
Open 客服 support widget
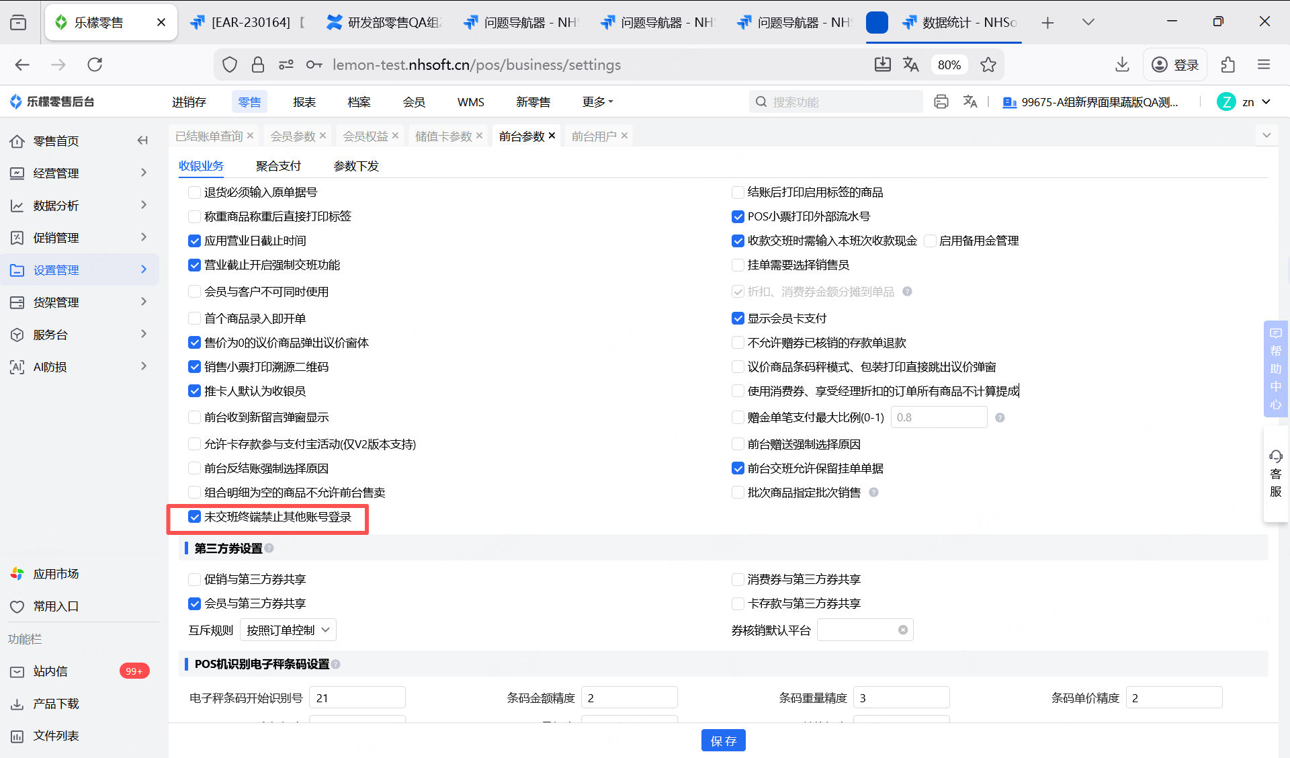click(x=1275, y=474)
